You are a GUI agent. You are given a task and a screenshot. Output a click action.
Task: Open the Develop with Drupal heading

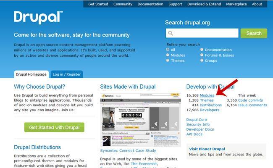pos(210,87)
